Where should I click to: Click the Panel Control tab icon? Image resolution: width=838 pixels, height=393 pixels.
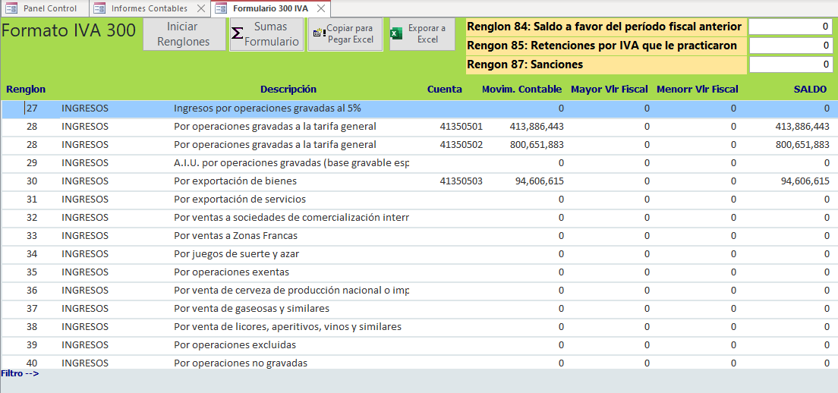[11, 8]
